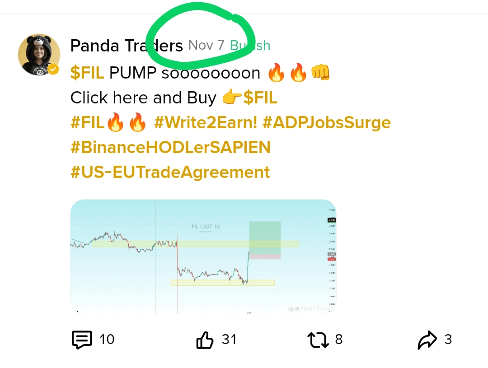Open the FIL USDT chart image
This screenshot has height=368, width=488.
(203, 256)
